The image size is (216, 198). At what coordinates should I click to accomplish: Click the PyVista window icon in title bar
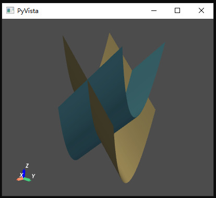point(10,10)
